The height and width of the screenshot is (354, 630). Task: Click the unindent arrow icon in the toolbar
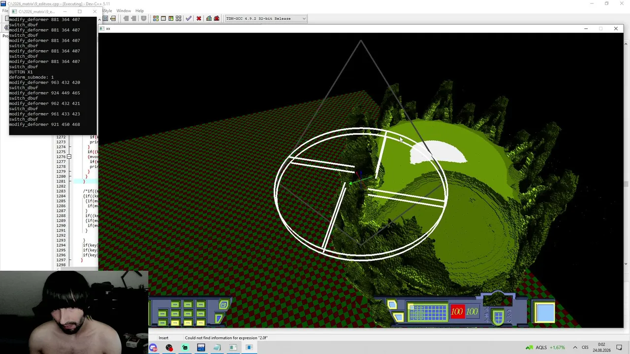(126, 19)
